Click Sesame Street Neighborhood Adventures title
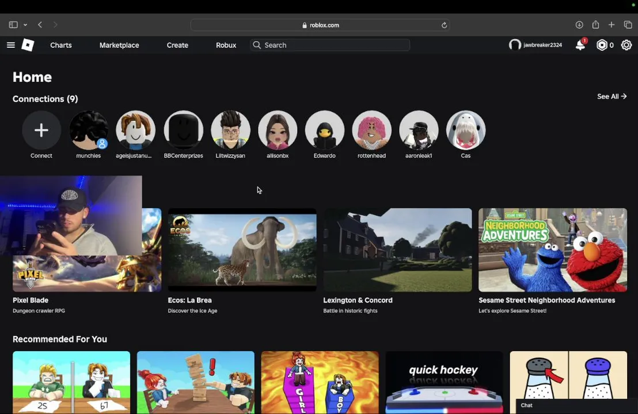 click(x=547, y=300)
